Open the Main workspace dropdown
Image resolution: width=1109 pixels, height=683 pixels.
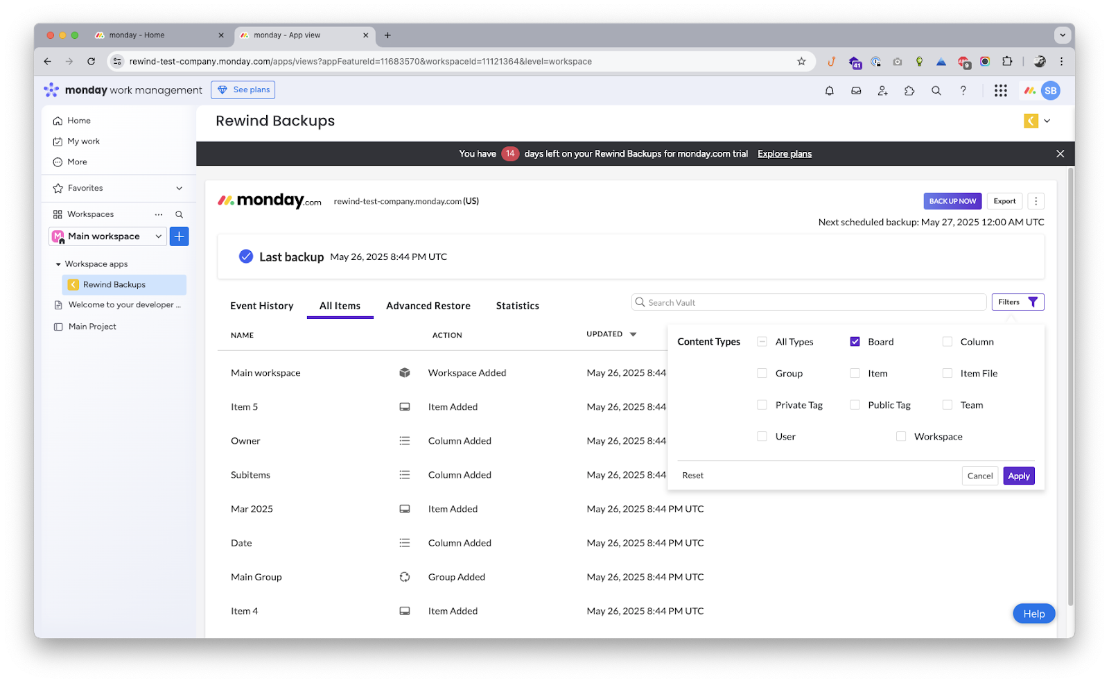[x=107, y=236]
